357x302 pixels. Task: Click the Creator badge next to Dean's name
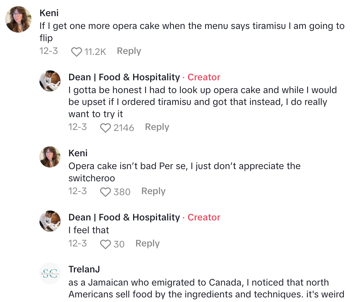204,77
